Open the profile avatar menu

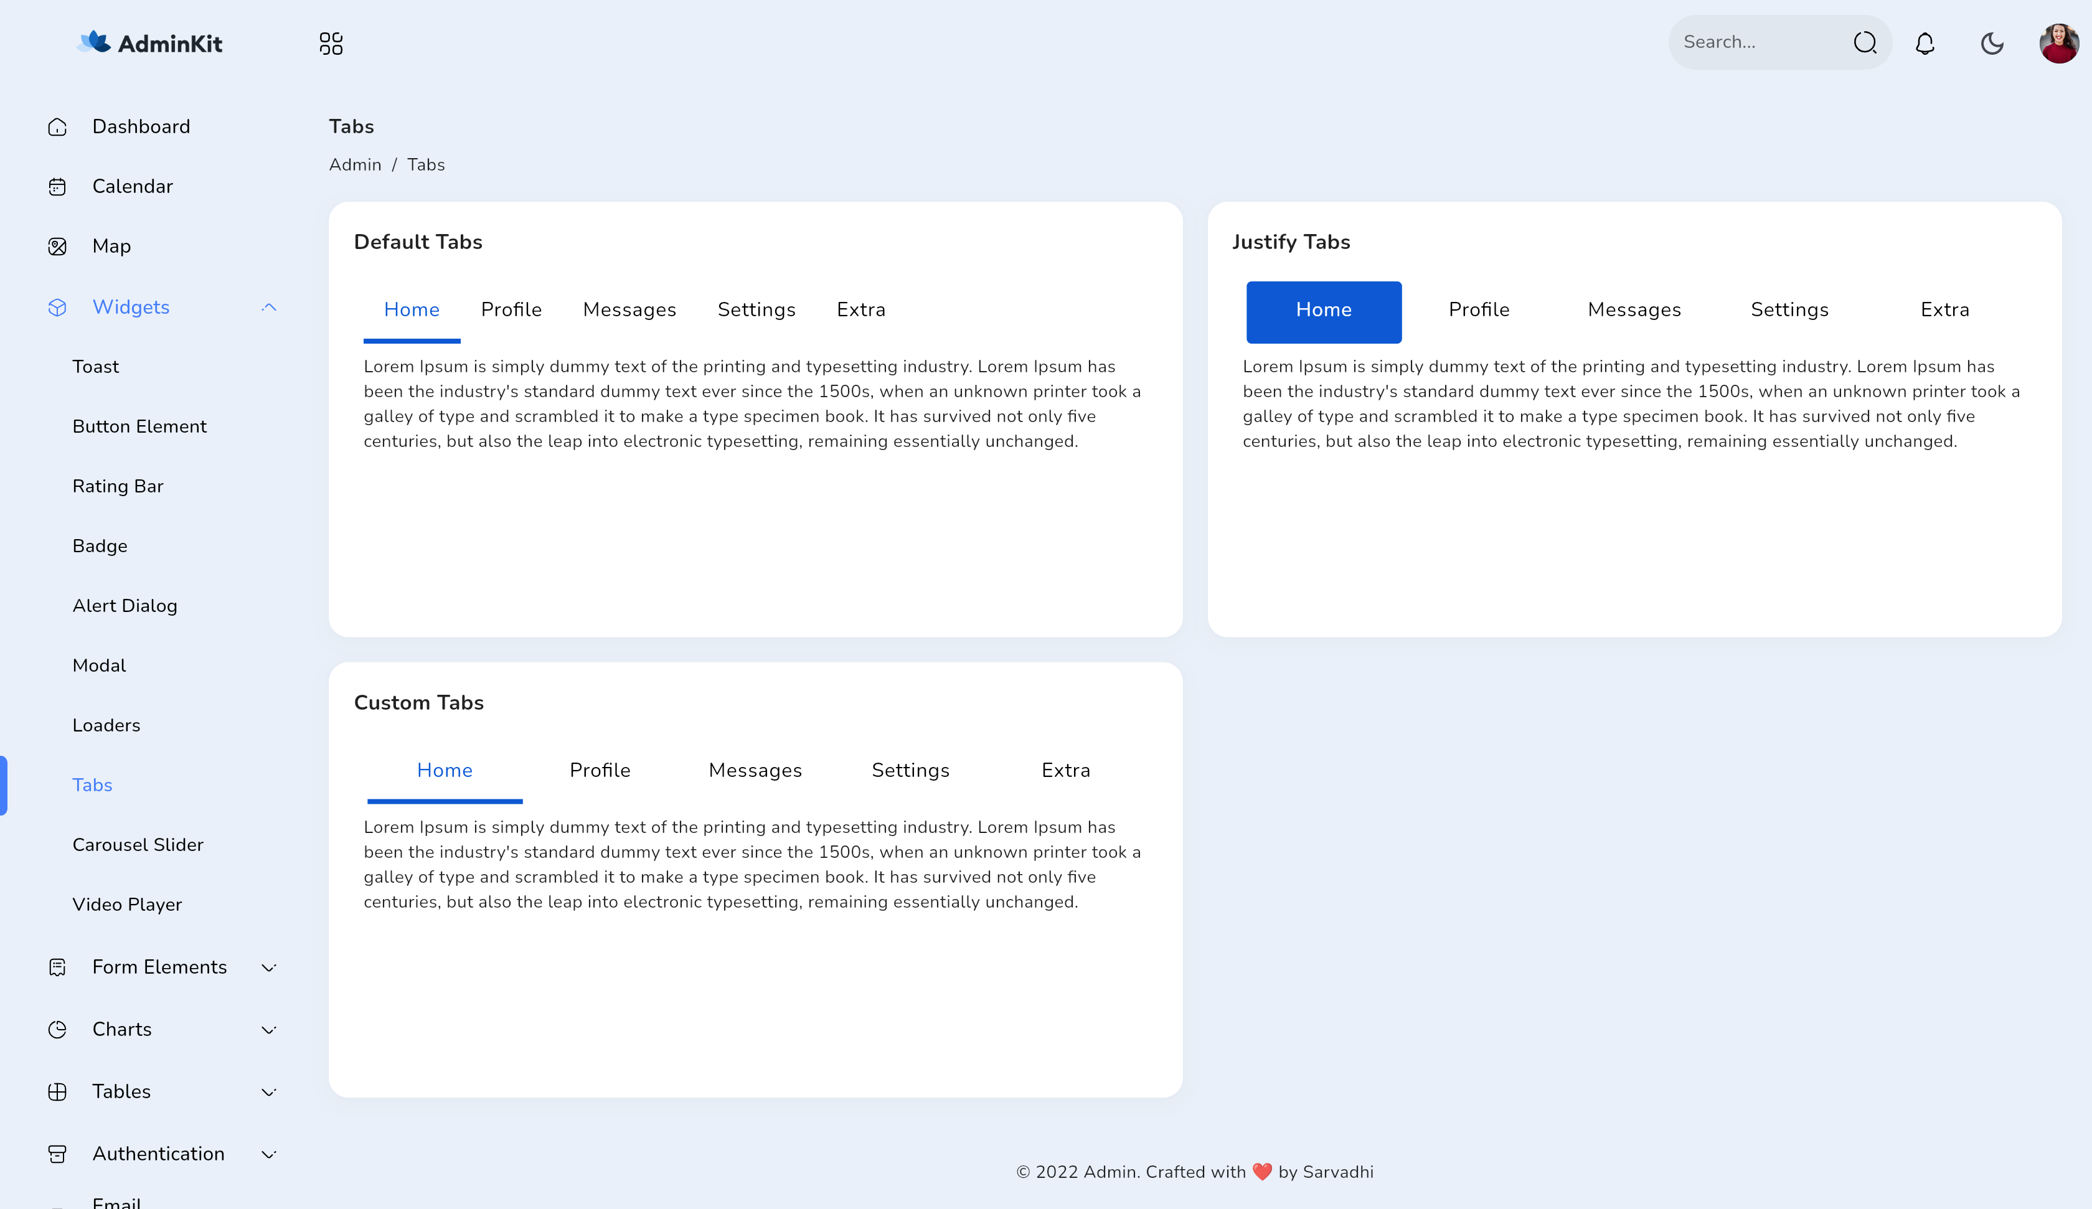[2060, 42]
